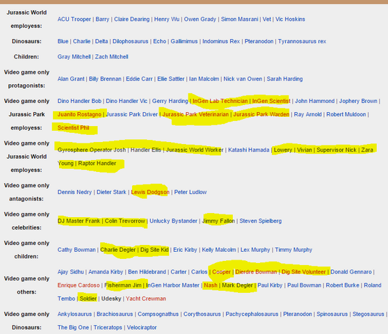The height and width of the screenshot is (334, 388).
Task: Open Gray Mitchell's page
Action: pyautogui.click(x=74, y=56)
